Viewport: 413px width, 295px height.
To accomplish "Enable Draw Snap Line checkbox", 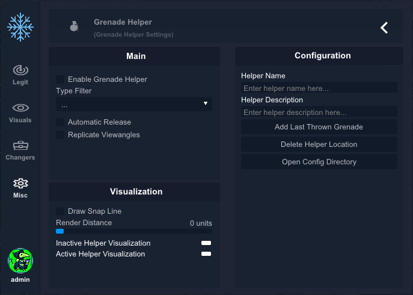I will point(60,211).
